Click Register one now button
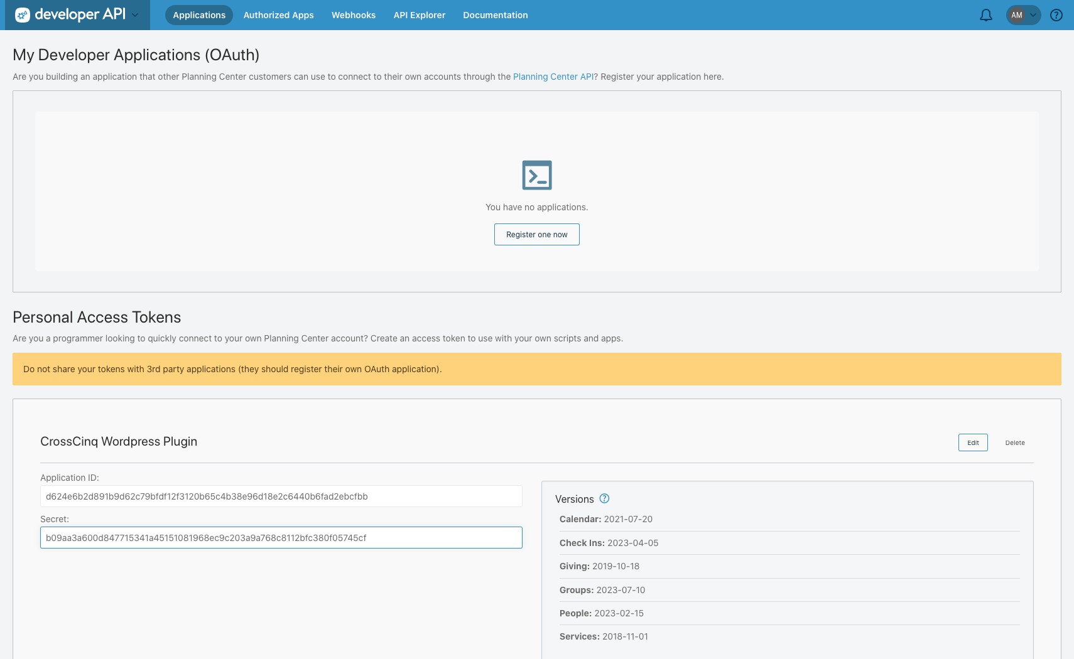This screenshot has height=659, width=1074. tap(537, 235)
